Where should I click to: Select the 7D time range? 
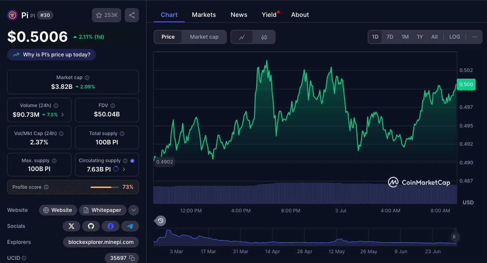tap(390, 37)
